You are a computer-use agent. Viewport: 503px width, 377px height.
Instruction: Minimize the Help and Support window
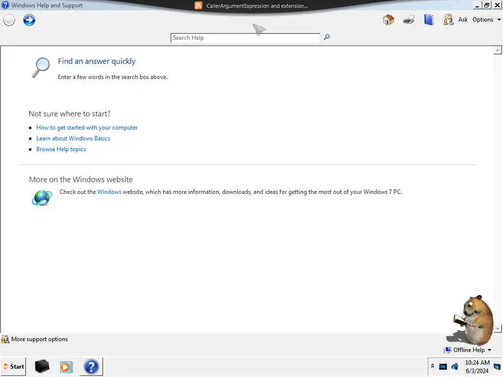pyautogui.click(x=477, y=5)
